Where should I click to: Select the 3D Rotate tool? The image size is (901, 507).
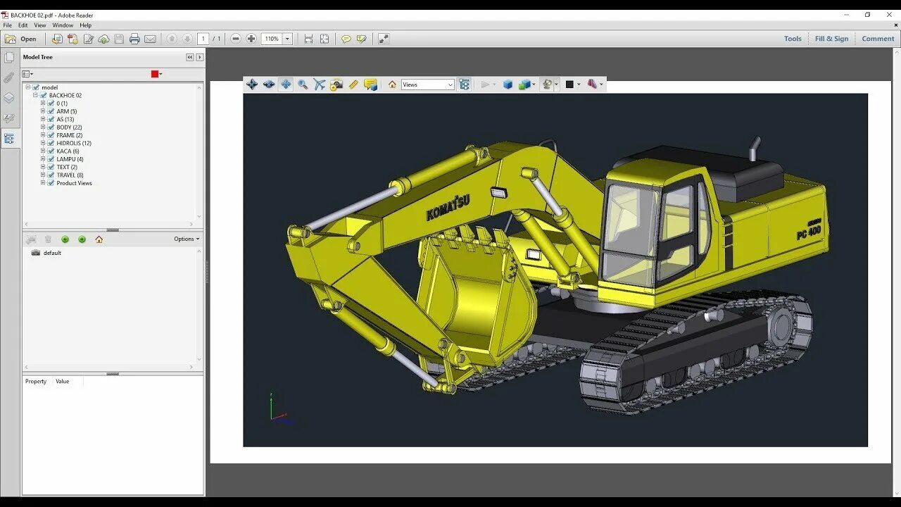pos(251,84)
